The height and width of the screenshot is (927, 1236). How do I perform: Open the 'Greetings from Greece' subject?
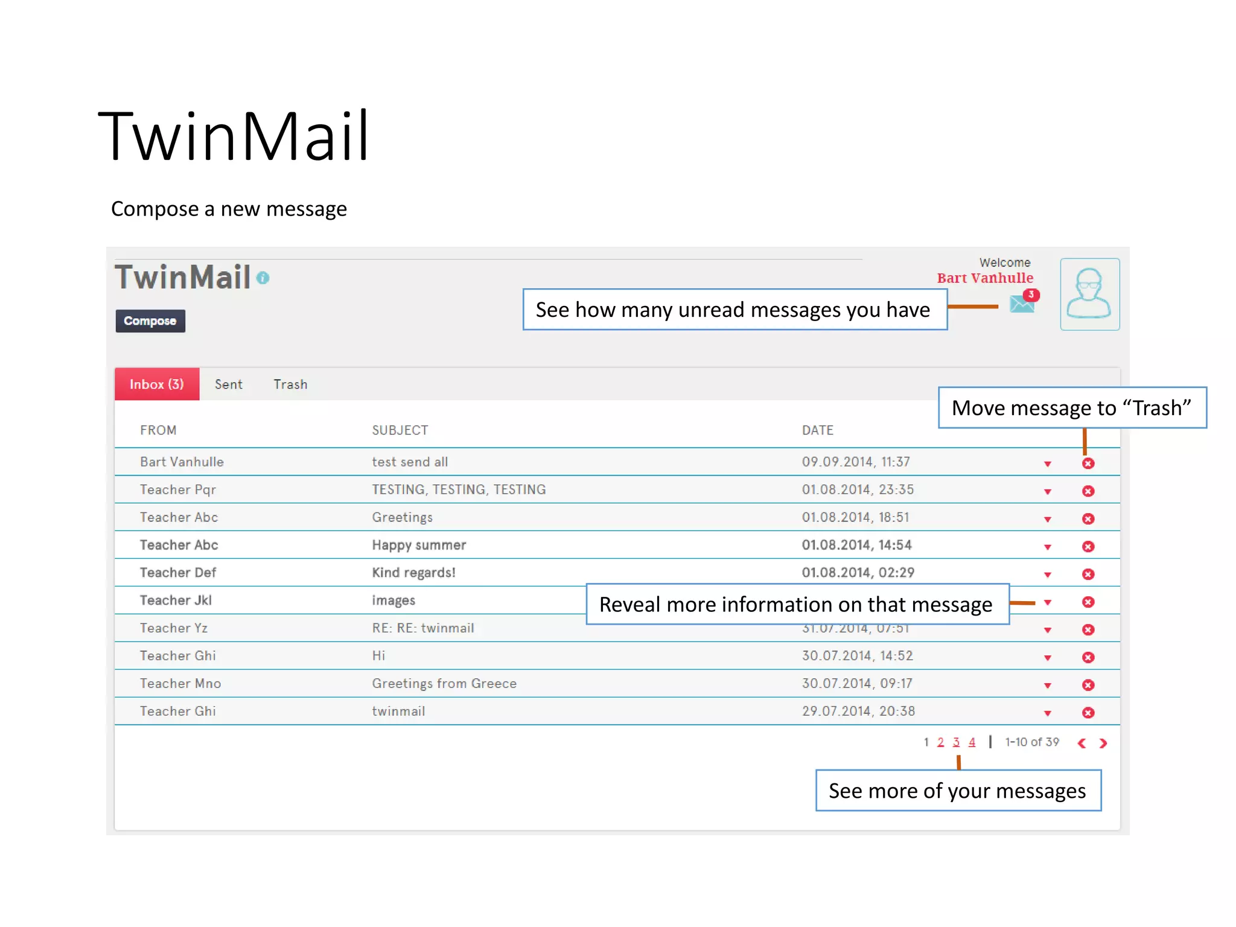click(x=444, y=684)
